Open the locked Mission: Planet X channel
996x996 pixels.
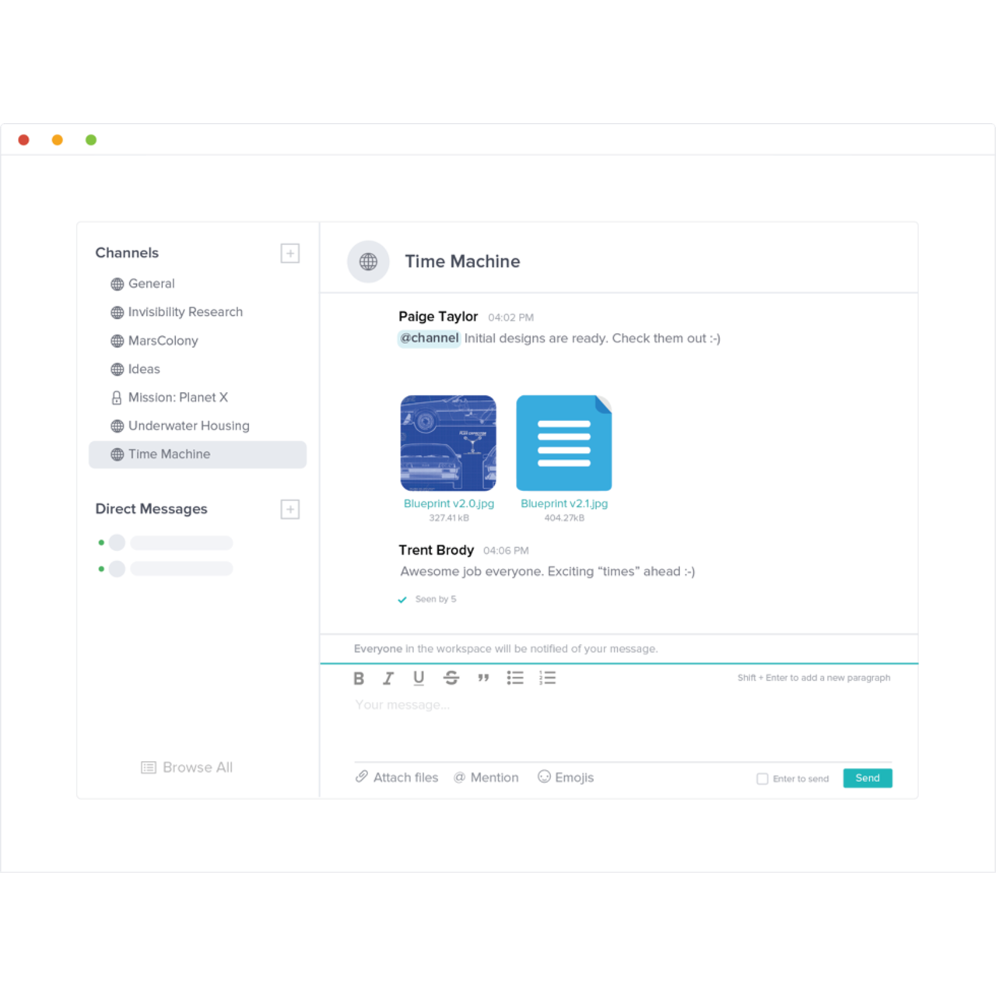pos(178,397)
